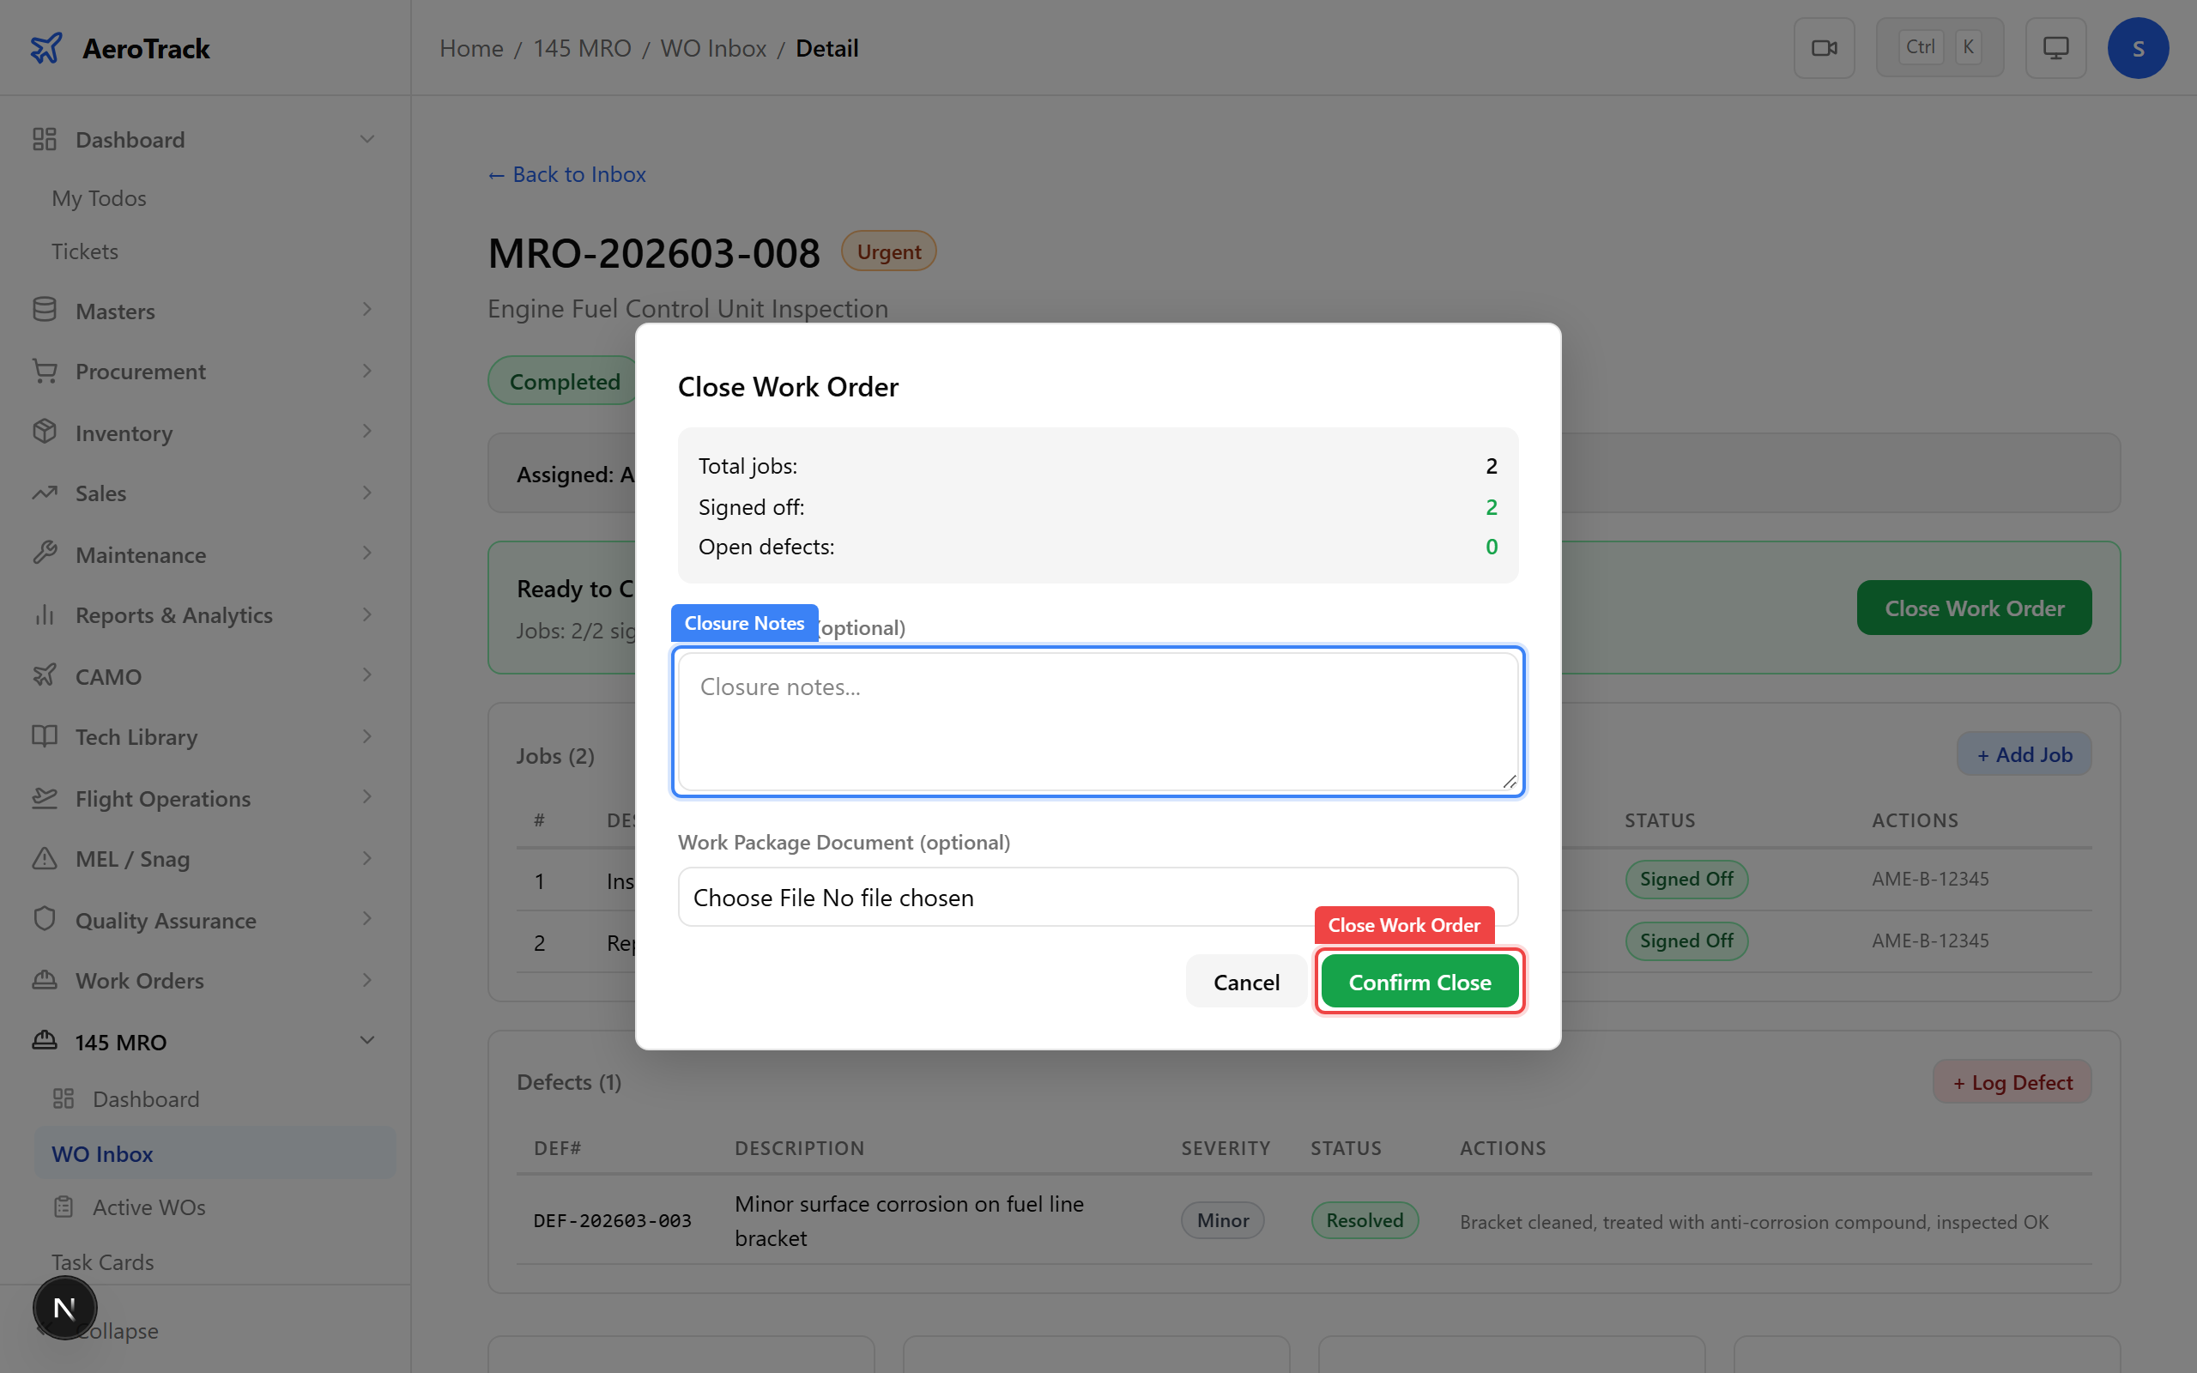Click the Tech Library book icon

[45, 736]
